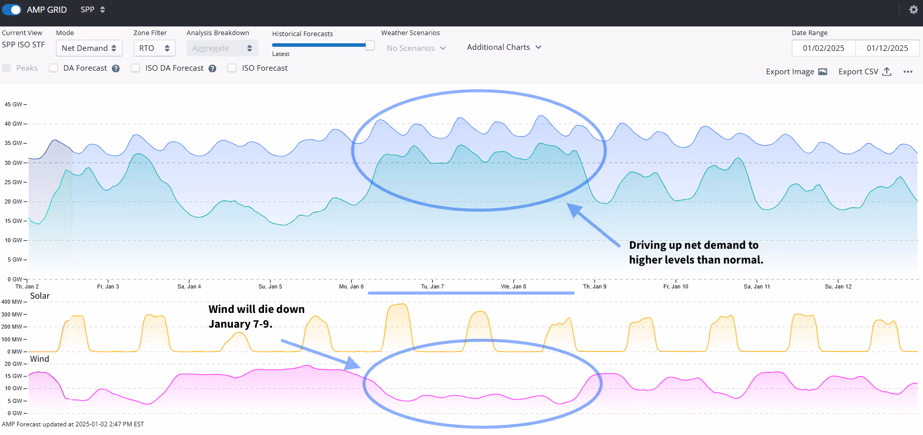
Task: Click the Export Image picture icon
Action: (823, 72)
